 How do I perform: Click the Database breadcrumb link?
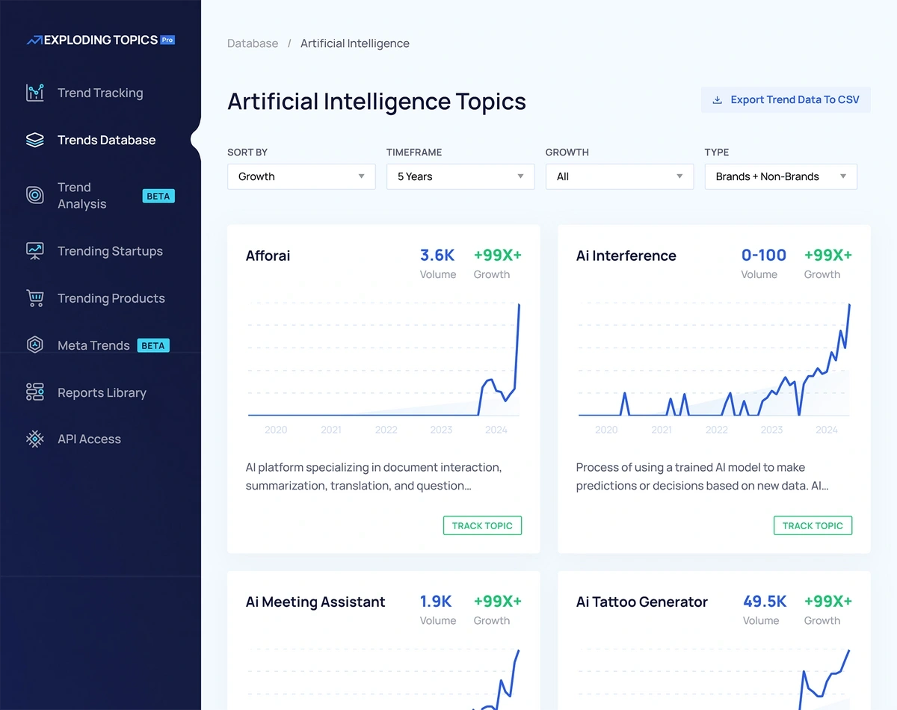pos(253,43)
